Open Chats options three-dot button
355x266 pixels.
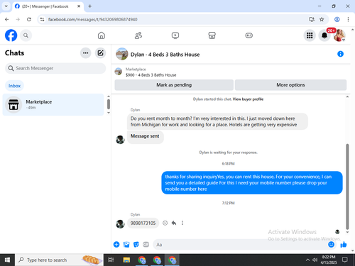point(86,53)
